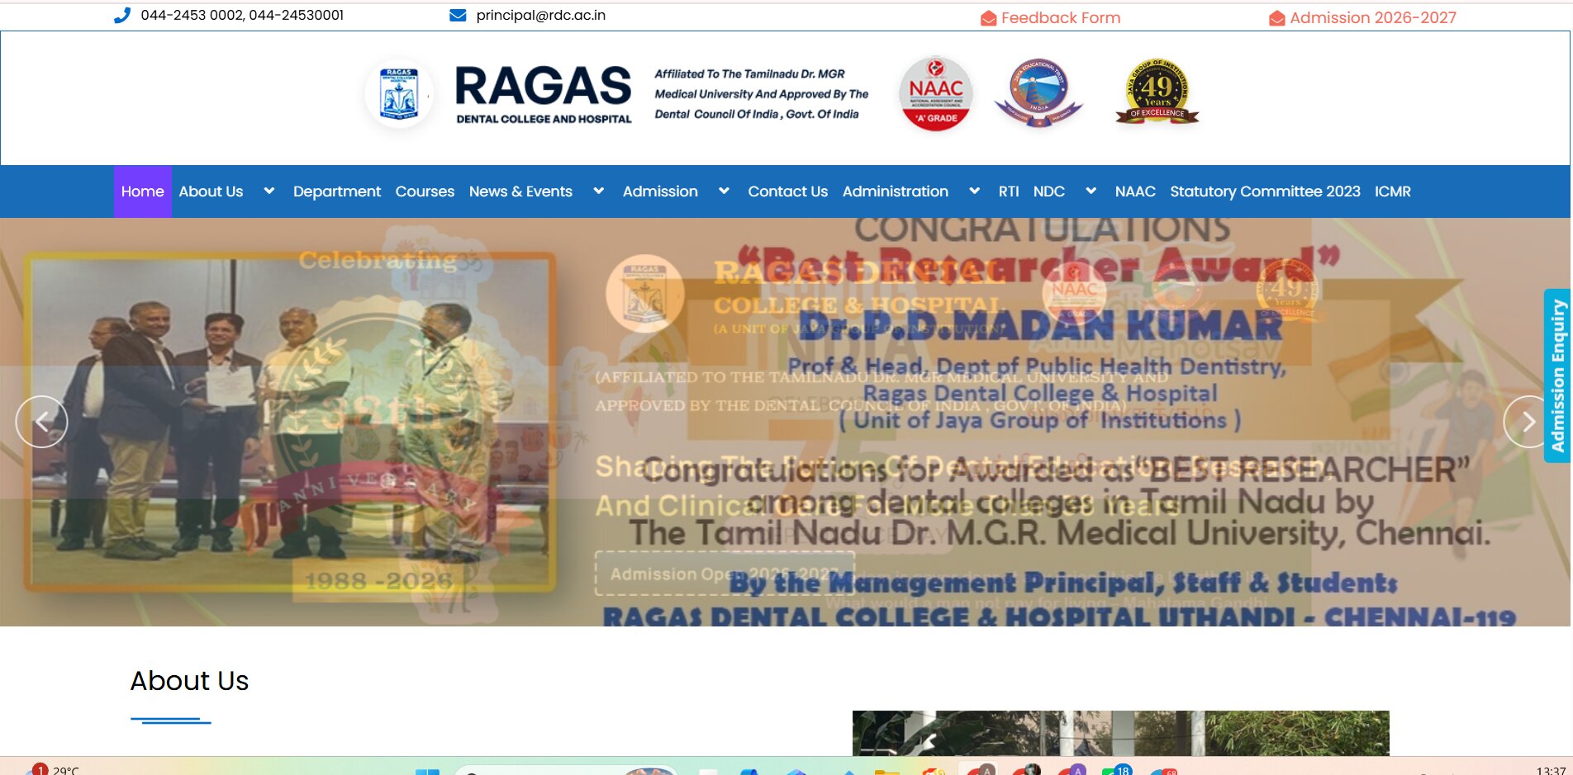Click the RAGAS Dental College and Hospital wordmark

click(544, 94)
